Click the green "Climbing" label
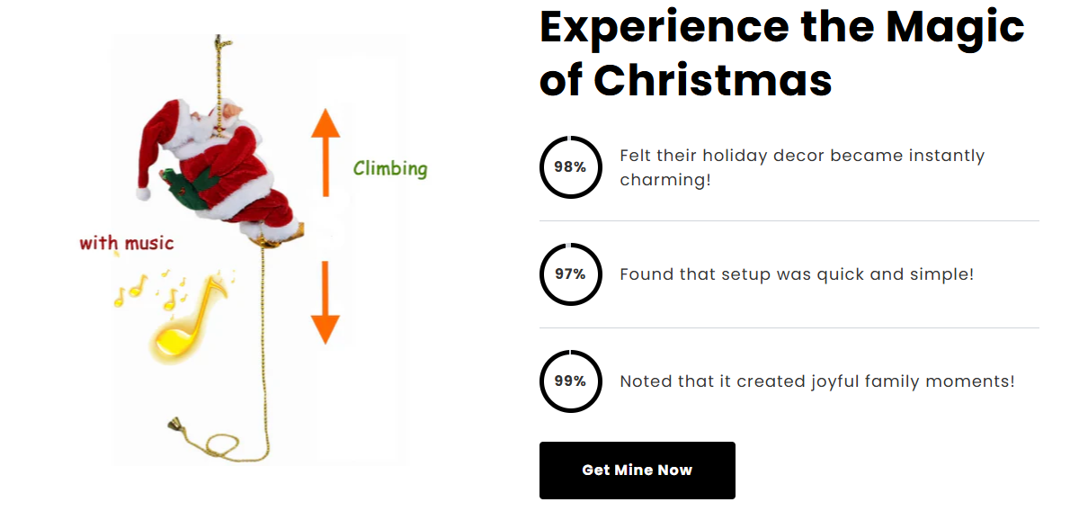1079x511 pixels. click(390, 168)
